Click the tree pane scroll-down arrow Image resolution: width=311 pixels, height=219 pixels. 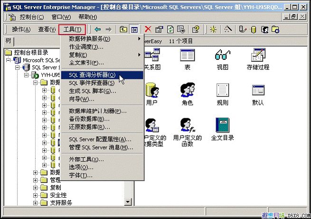click(x=128, y=202)
